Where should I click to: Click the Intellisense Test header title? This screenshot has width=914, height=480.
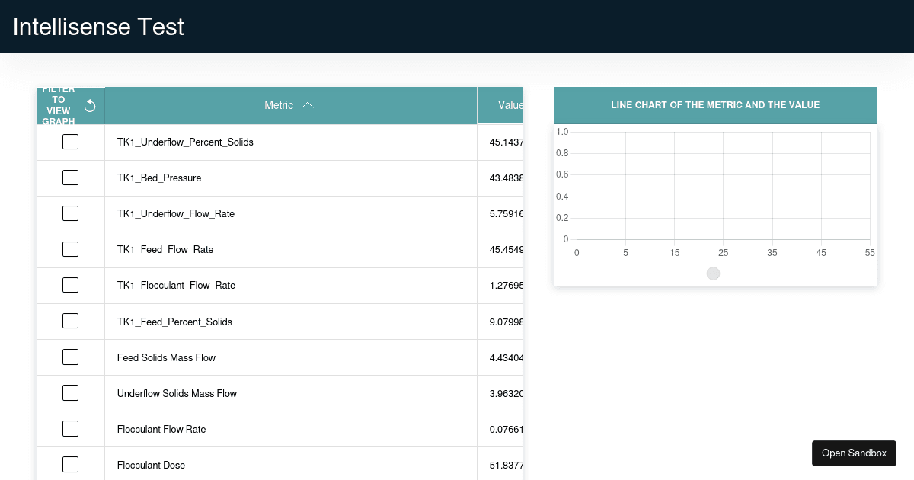[x=99, y=27]
